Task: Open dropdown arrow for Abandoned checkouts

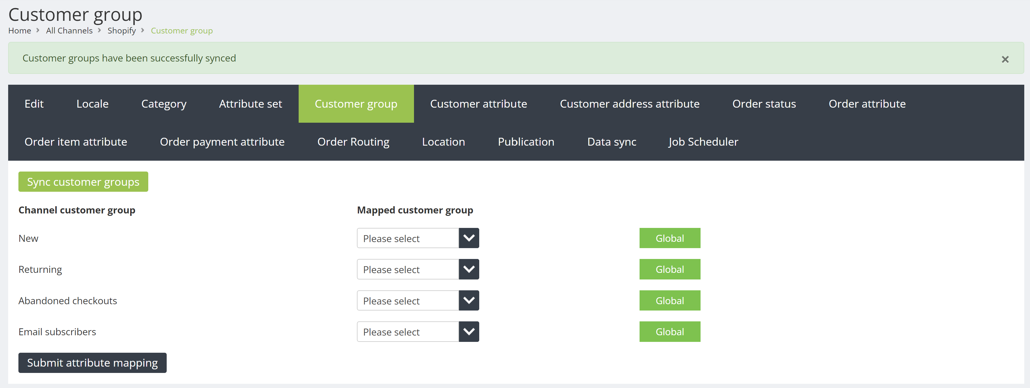Action: 469,300
